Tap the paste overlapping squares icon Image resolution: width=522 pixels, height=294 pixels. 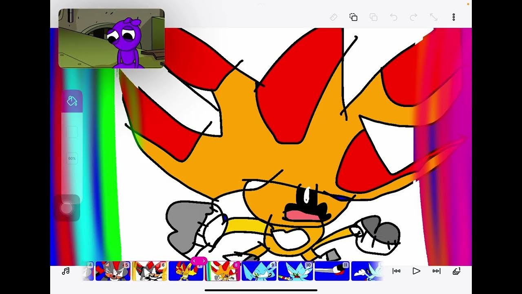point(373,17)
